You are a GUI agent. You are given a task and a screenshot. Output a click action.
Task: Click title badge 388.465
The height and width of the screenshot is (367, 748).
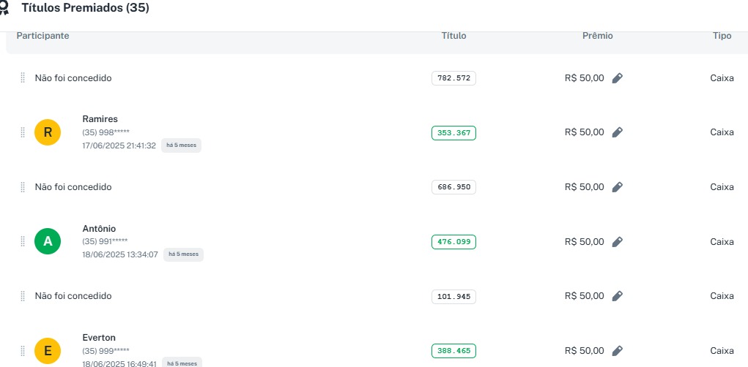(453, 351)
